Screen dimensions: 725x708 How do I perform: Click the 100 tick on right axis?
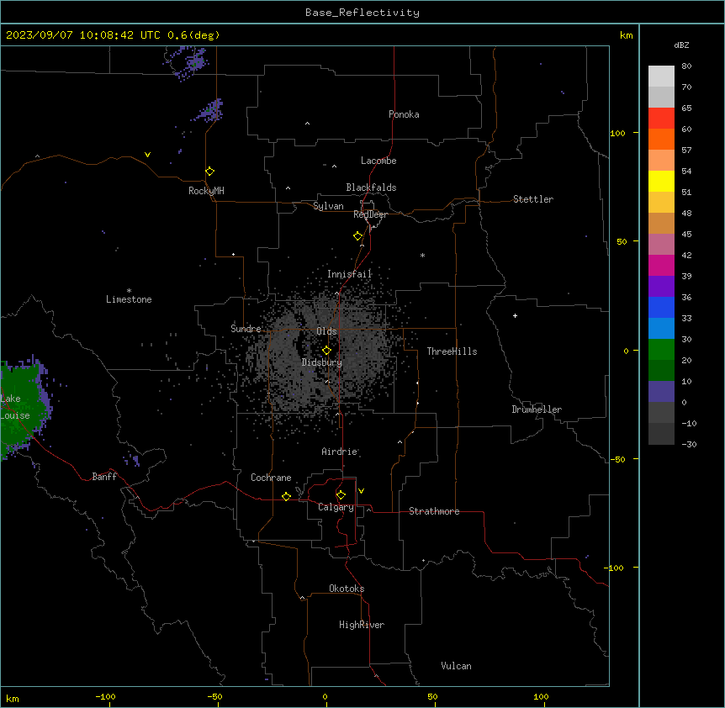click(617, 133)
